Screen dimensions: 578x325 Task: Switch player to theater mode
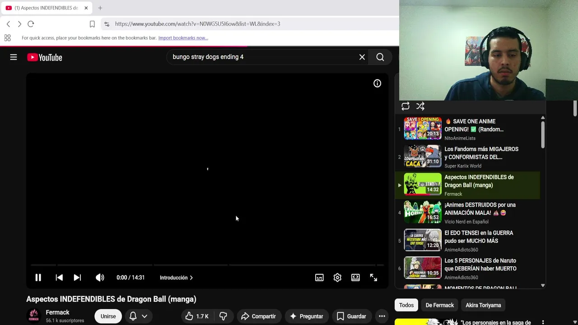click(355, 278)
